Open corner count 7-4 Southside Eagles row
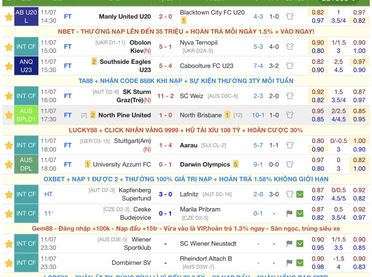This screenshot has width=372, height=277. pyautogui.click(x=258, y=66)
